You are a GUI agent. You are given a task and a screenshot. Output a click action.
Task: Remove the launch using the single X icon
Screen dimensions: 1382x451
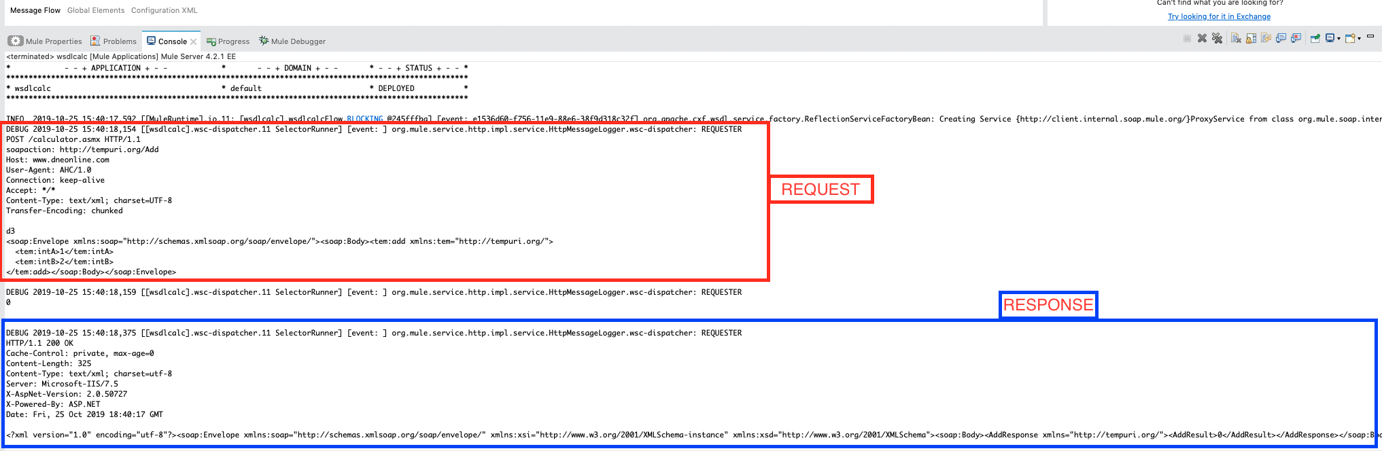1202,38
